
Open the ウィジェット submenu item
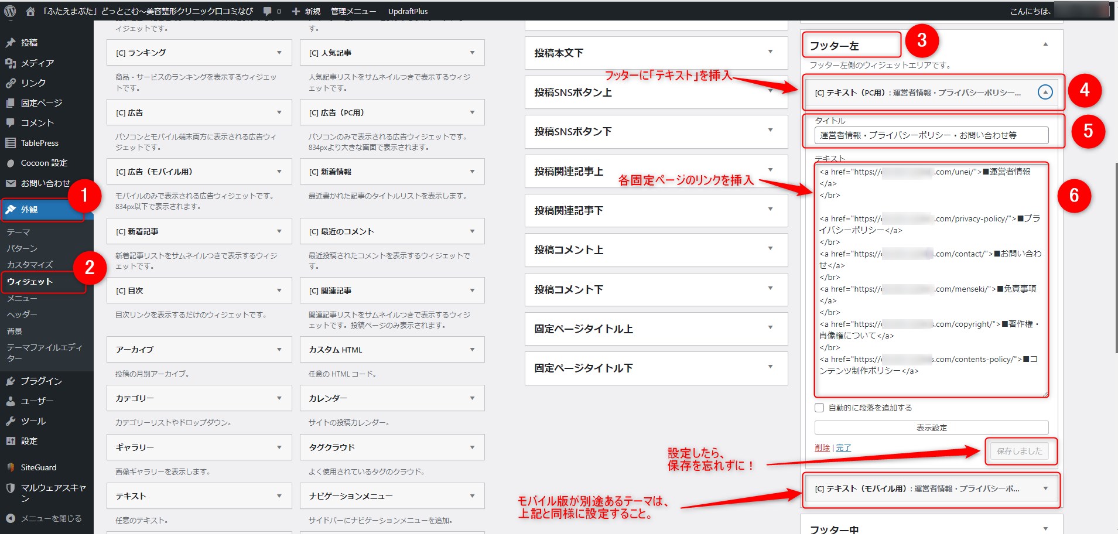(x=30, y=282)
